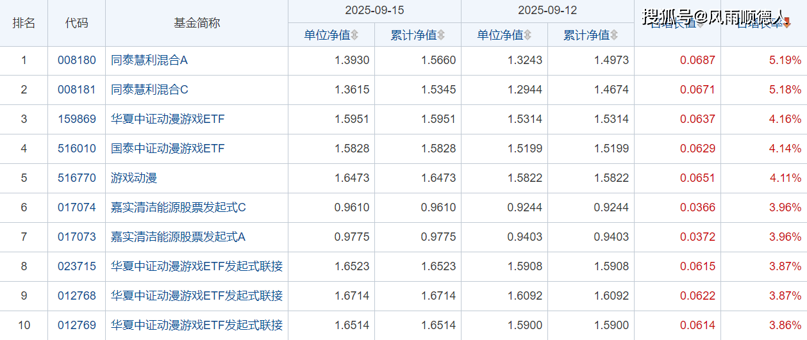Select the 0.0637 growth value for 159869
The image size is (807, 340).
click(697, 120)
